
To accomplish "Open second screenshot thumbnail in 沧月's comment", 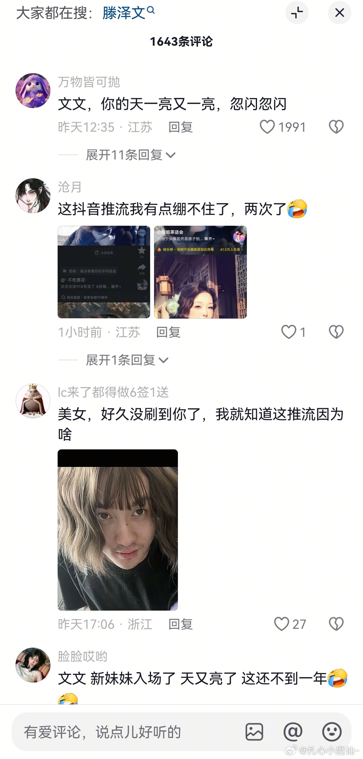I will click(200, 272).
